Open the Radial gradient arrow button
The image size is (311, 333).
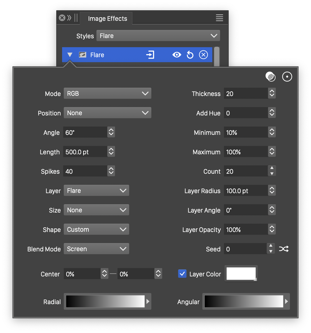coord(148,301)
